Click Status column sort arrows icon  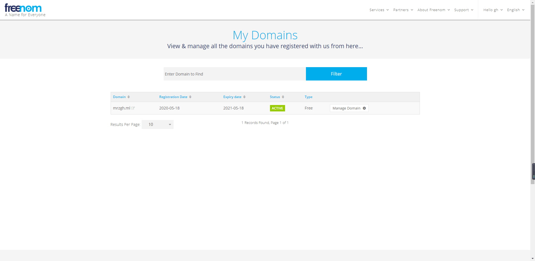point(283,97)
